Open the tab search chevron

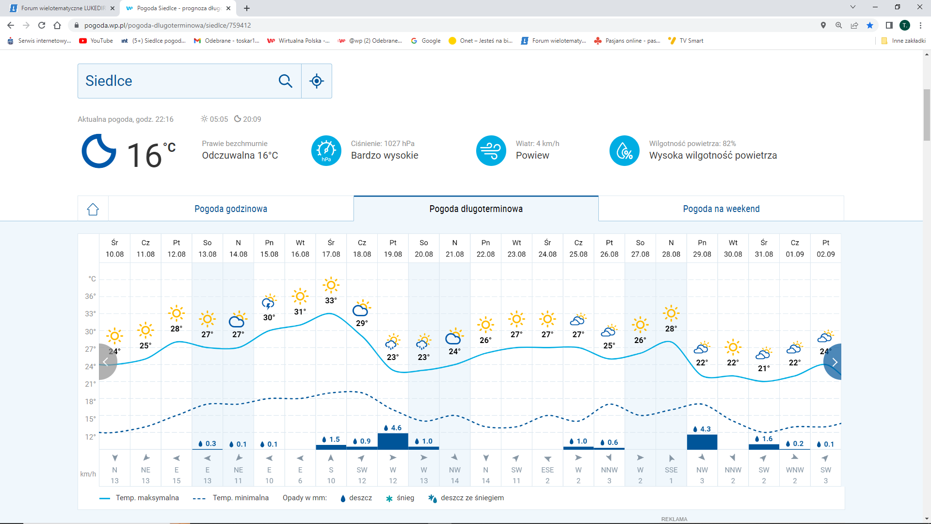pyautogui.click(x=853, y=7)
